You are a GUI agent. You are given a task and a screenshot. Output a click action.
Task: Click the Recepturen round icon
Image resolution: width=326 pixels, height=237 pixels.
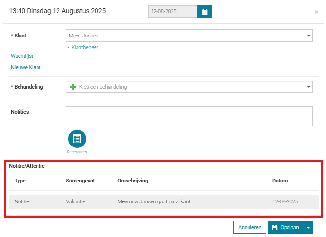77,139
